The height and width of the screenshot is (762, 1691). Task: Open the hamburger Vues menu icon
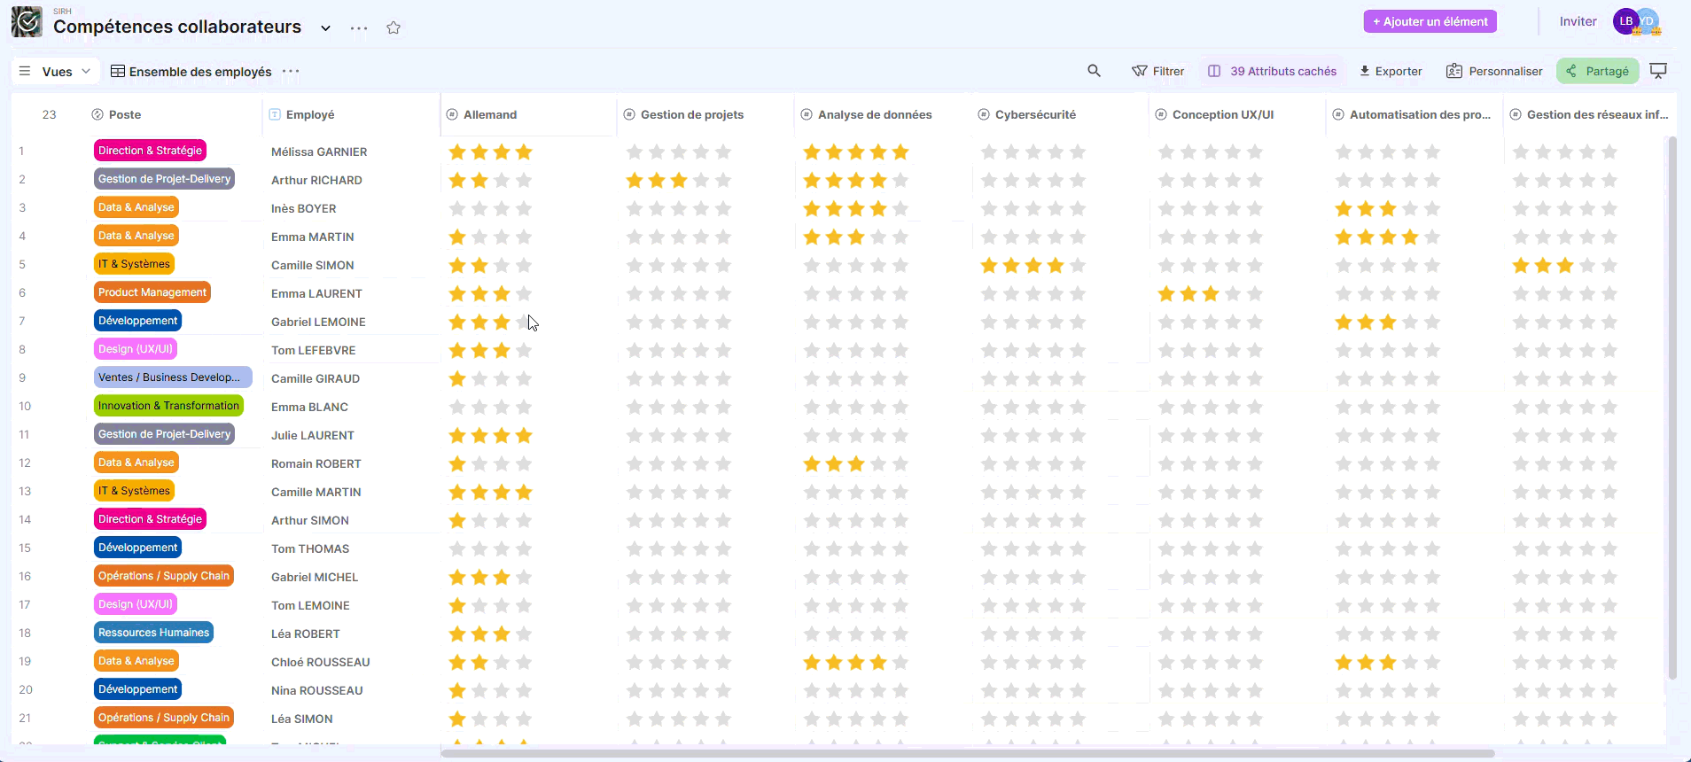coord(25,71)
